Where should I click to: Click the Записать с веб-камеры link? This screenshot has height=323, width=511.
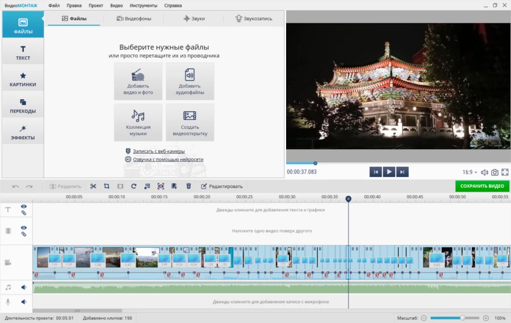coord(158,151)
